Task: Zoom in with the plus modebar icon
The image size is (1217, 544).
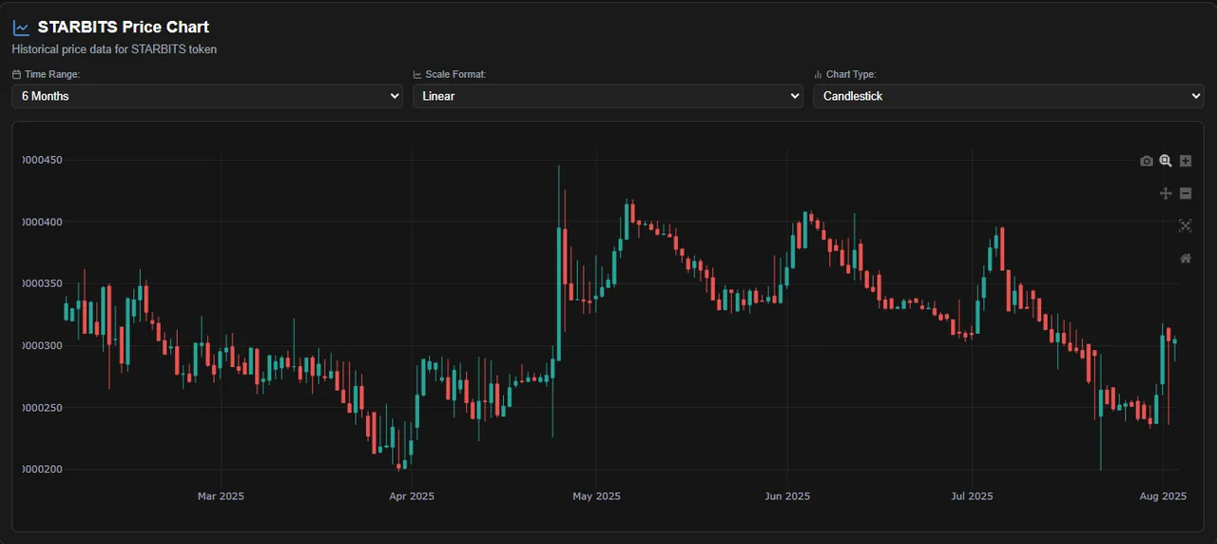Action: 1186,161
